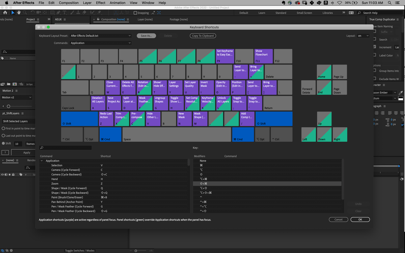Image resolution: width=405 pixels, height=253 pixels.
Task: Select the Unified Camera tool
Action: tap(38, 13)
